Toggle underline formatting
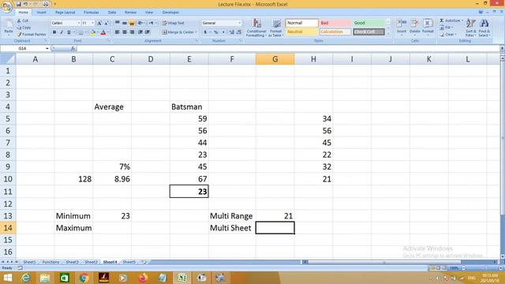505x284 pixels. 69,32
